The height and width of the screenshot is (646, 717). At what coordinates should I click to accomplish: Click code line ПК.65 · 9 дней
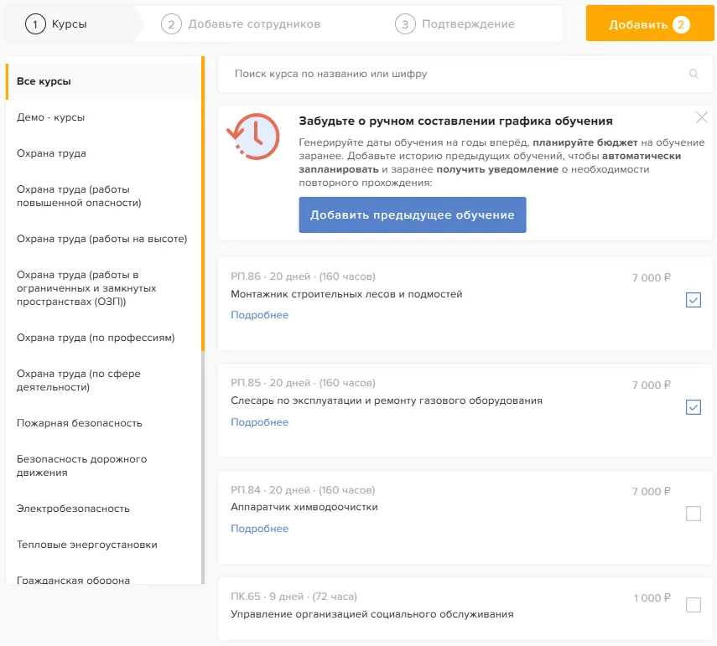point(294,597)
